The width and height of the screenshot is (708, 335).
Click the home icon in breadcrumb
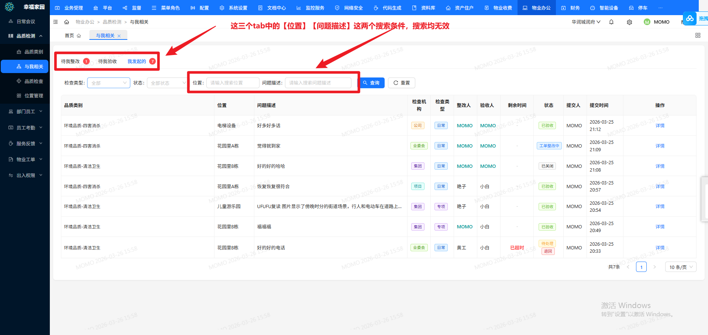[66, 22]
